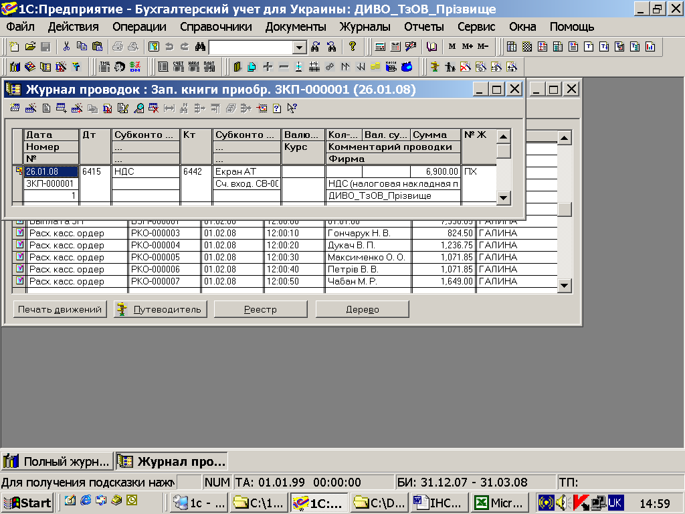This screenshot has width=685, height=514.
Task: Click the new entry icon in postings toolbar
Action: coord(15,108)
